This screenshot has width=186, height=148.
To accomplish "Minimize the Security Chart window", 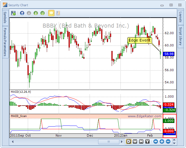I will tap(162, 5).
